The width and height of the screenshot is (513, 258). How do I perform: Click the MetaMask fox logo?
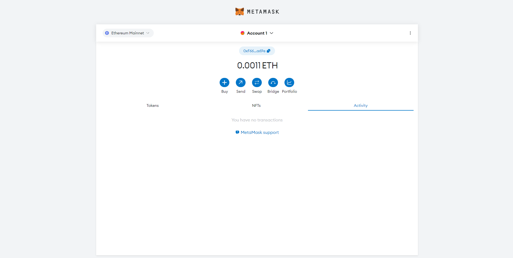tap(240, 12)
